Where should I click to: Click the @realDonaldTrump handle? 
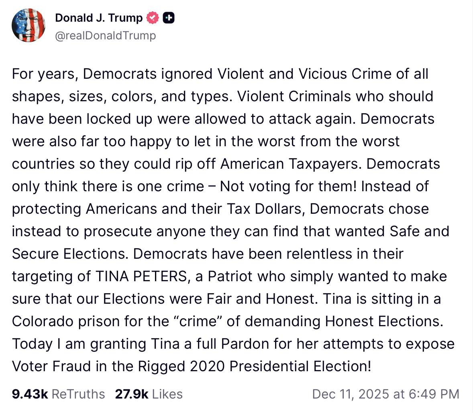[x=105, y=35]
